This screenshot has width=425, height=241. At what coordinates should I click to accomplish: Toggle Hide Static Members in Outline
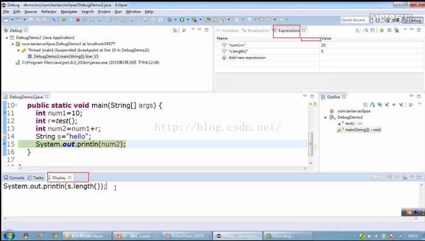point(387,105)
